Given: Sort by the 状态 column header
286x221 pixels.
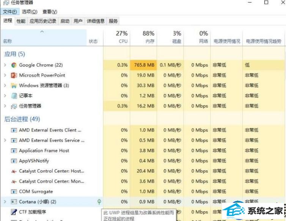Looking at the screenshot, I should point(95,37).
